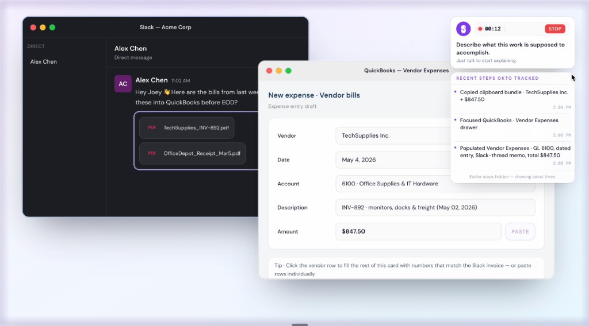Open the Account field 6100 Office Supplies

pos(435,184)
